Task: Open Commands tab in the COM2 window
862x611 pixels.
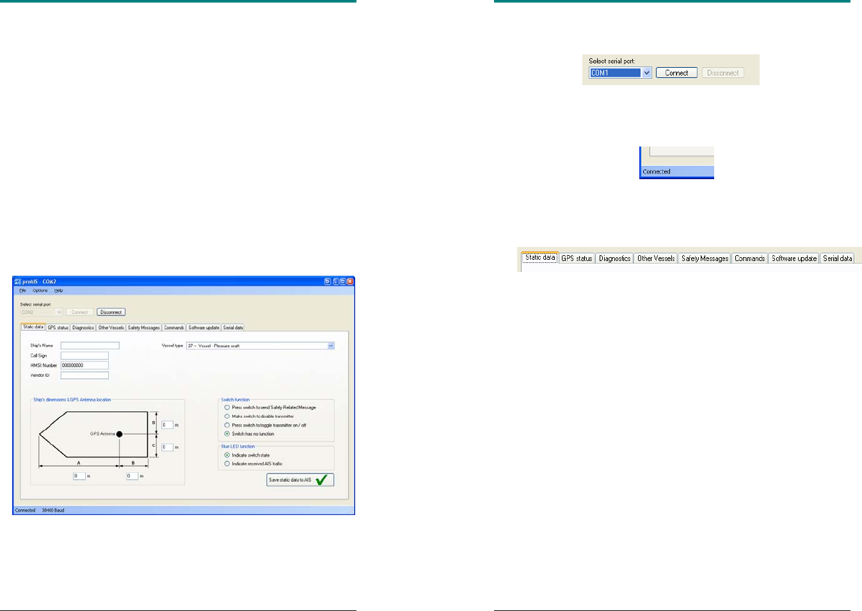Action: click(174, 328)
